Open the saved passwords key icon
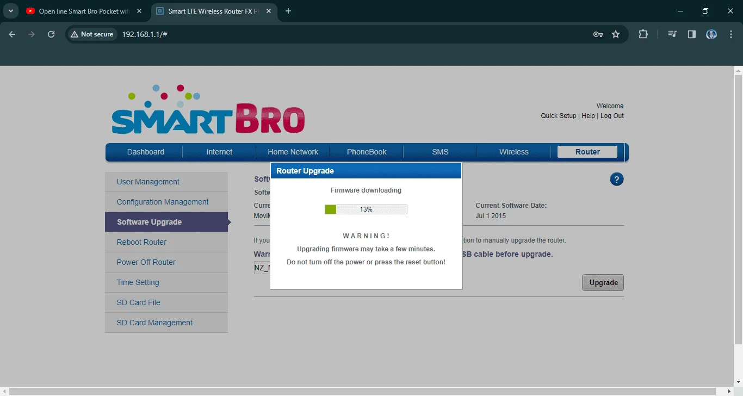The width and height of the screenshot is (743, 396). click(x=598, y=34)
